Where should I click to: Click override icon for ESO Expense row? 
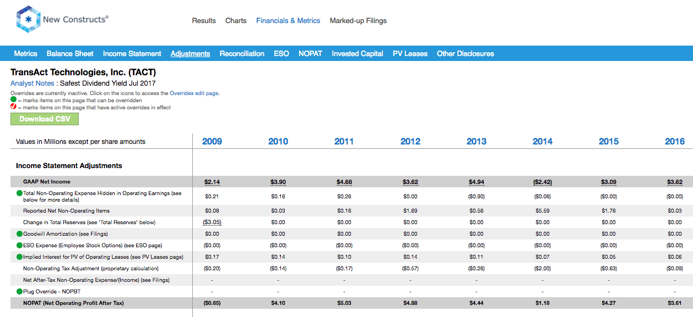19,246
